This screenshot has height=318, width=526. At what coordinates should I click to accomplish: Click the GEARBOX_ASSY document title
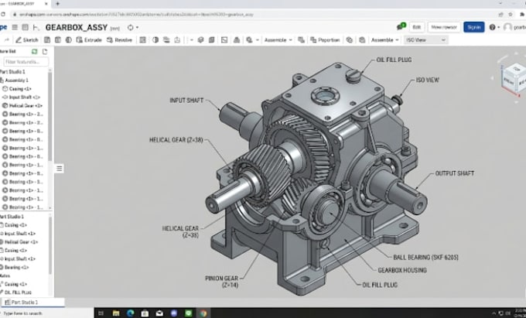point(77,28)
